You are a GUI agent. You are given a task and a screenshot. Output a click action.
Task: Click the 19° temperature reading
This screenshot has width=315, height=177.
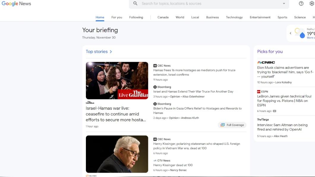tap(311, 34)
